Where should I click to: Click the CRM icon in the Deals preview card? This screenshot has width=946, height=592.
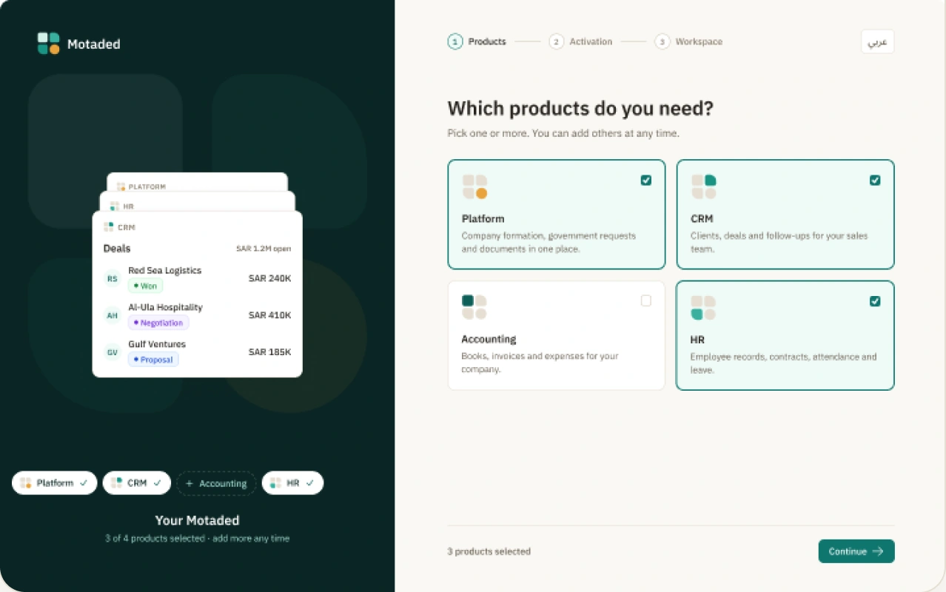point(109,227)
